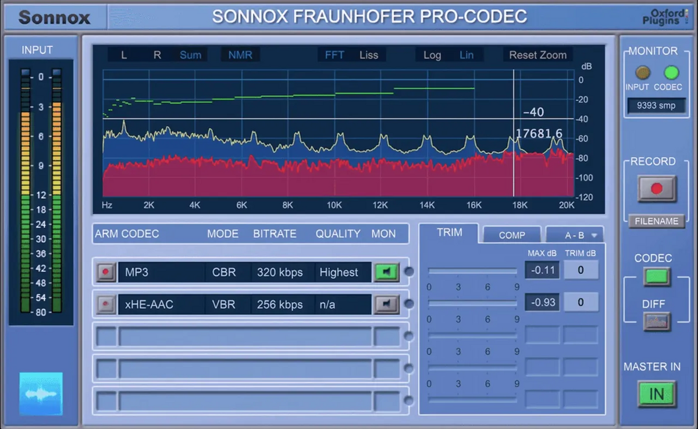Mute MP3 monitoring via the green speaker button
Viewport: 698px width, 429px height.
[x=386, y=272]
